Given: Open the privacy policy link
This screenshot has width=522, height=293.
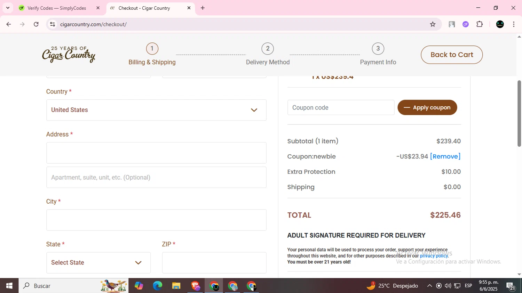Looking at the screenshot, I should coord(434,256).
